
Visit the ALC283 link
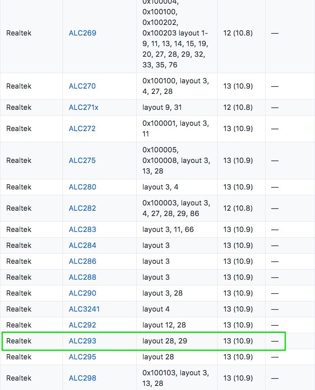point(82,230)
